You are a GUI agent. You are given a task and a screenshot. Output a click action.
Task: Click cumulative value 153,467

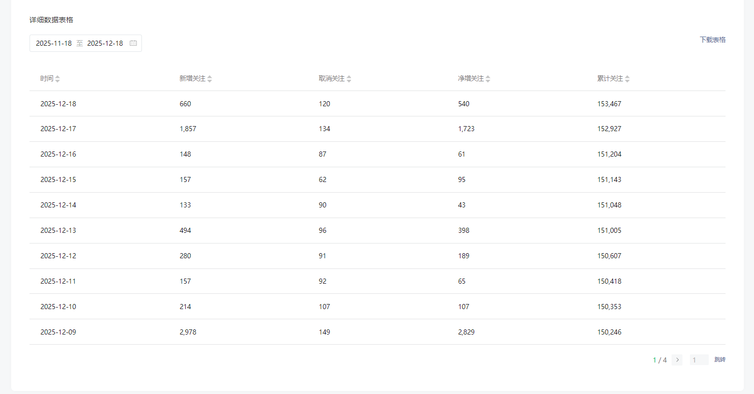pos(609,104)
